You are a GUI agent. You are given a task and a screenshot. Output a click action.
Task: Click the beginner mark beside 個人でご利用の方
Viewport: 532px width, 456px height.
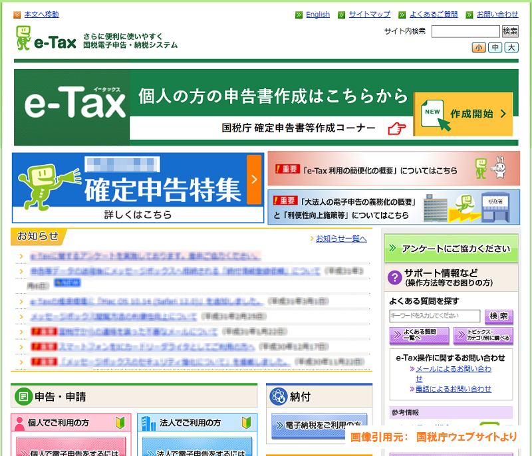(120, 423)
